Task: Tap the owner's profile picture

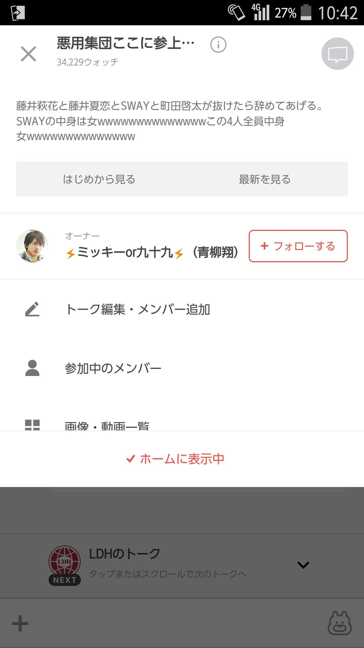Action: [32, 246]
